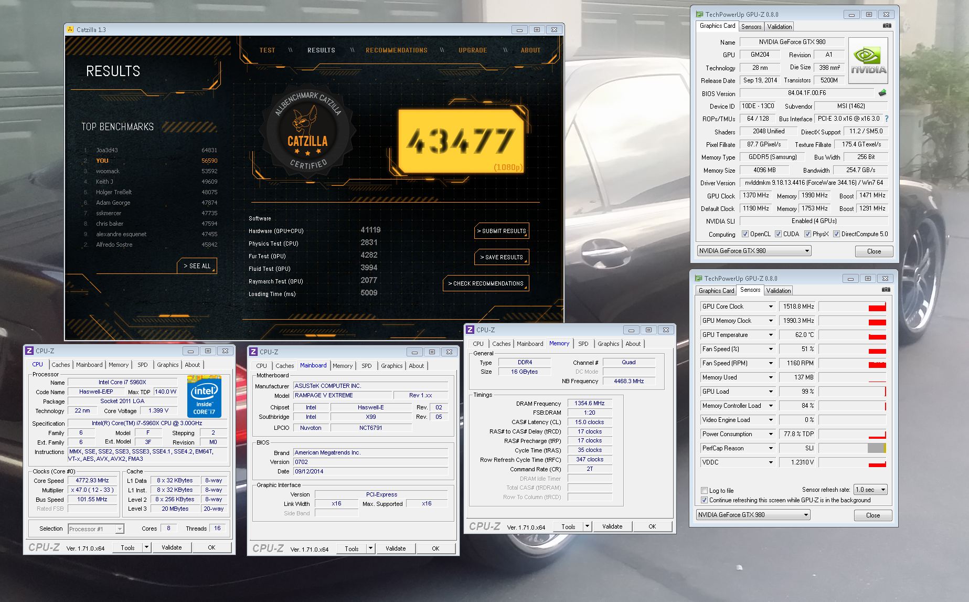969x602 pixels.
Task: Click the CPU-Z Memory window title icon
Action: [x=470, y=330]
